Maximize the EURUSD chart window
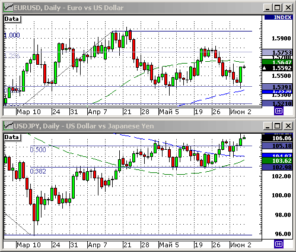The height and width of the screenshot is (252, 296). (x=278, y=8)
